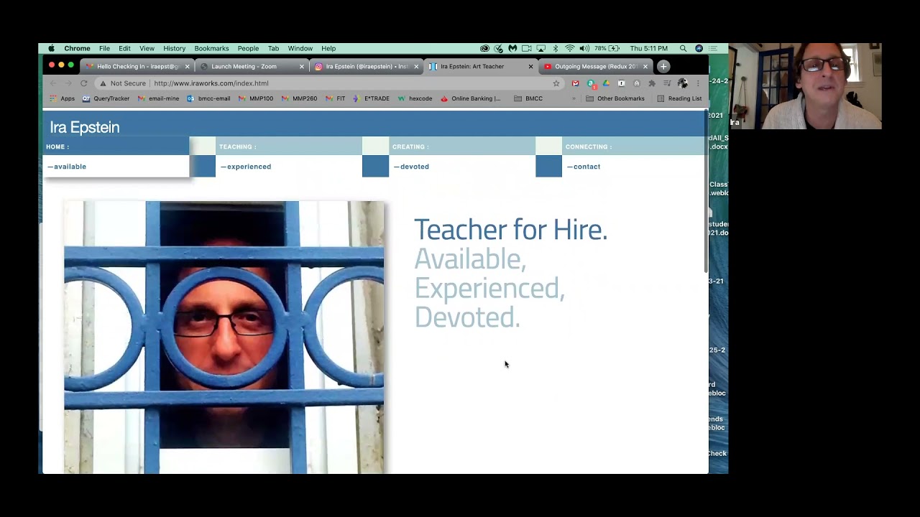Expand the Other Bookmarks folder

click(x=615, y=98)
